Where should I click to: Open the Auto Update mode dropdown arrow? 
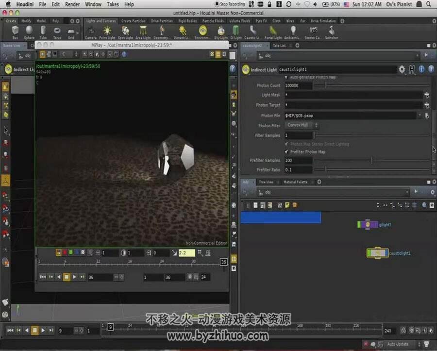coord(419,344)
